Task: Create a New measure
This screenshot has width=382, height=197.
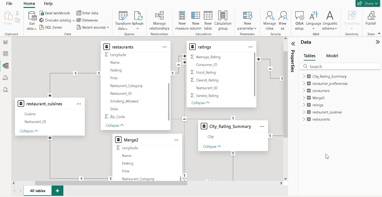Action: pyautogui.click(x=182, y=21)
